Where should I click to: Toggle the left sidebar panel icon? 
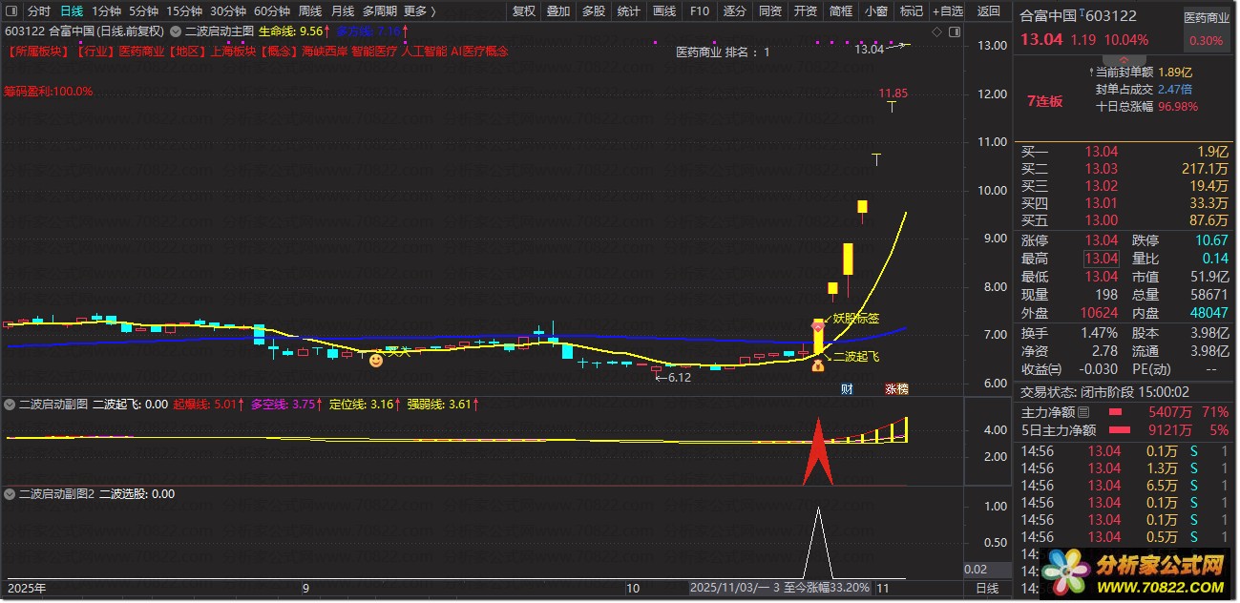(11, 11)
